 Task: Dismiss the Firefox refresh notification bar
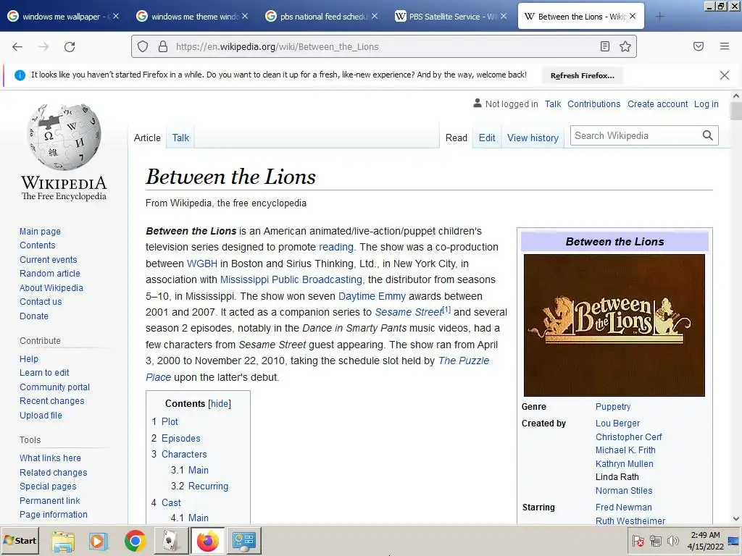click(725, 75)
